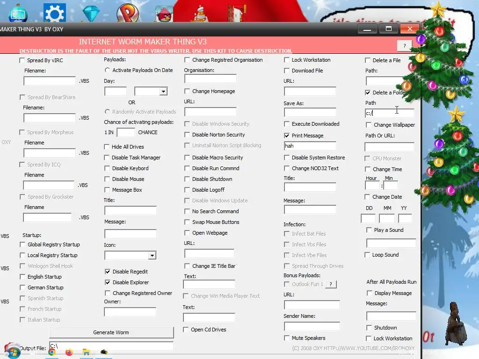The height and width of the screenshot is (359, 479).
Task: Enable the Disable System Restore checkbox
Action: coord(287,158)
